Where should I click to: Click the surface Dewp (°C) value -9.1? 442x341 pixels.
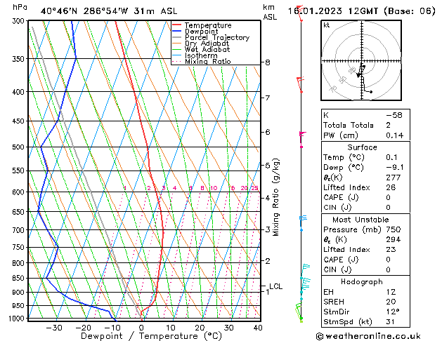point(395,168)
